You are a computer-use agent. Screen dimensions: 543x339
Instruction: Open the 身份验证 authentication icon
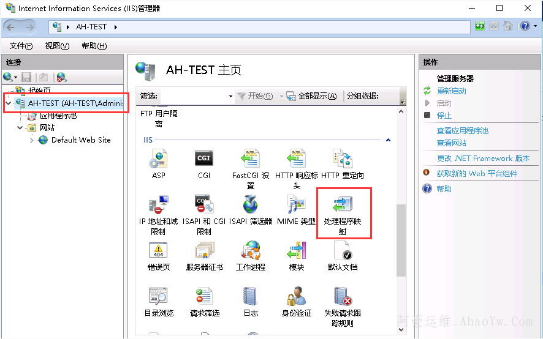[x=297, y=298]
